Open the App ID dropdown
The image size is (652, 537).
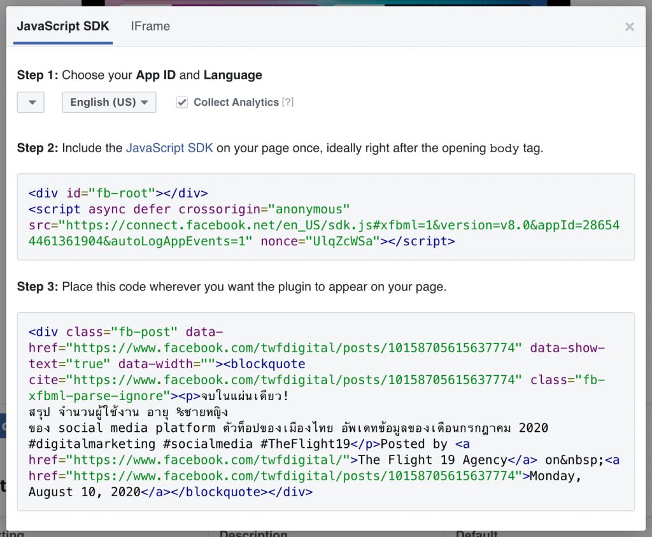point(31,103)
